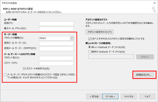Viewport: 158px width, 102px height.
Task: Uncheck automatic account test on 次へ checkbox
Action: coord(89,39)
